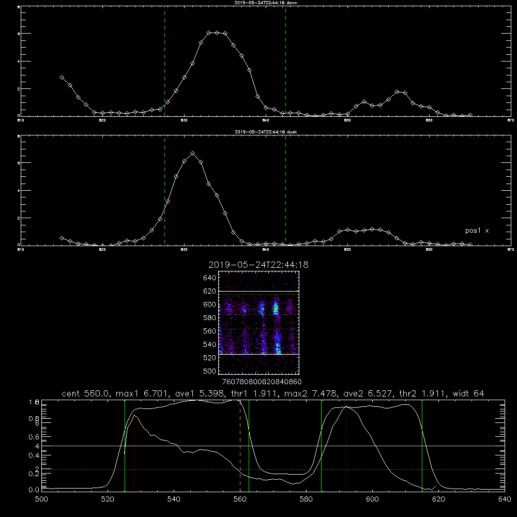Click the left green dashed line in dawn plot
This screenshot has height=517, width=517.
click(x=164, y=62)
